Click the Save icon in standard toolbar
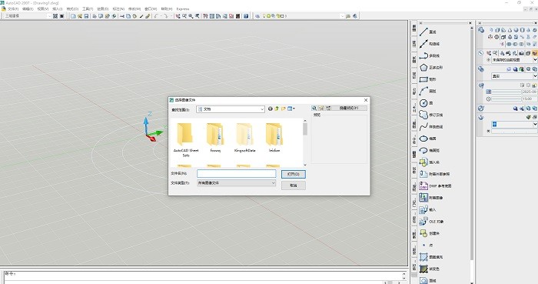 (86, 16)
